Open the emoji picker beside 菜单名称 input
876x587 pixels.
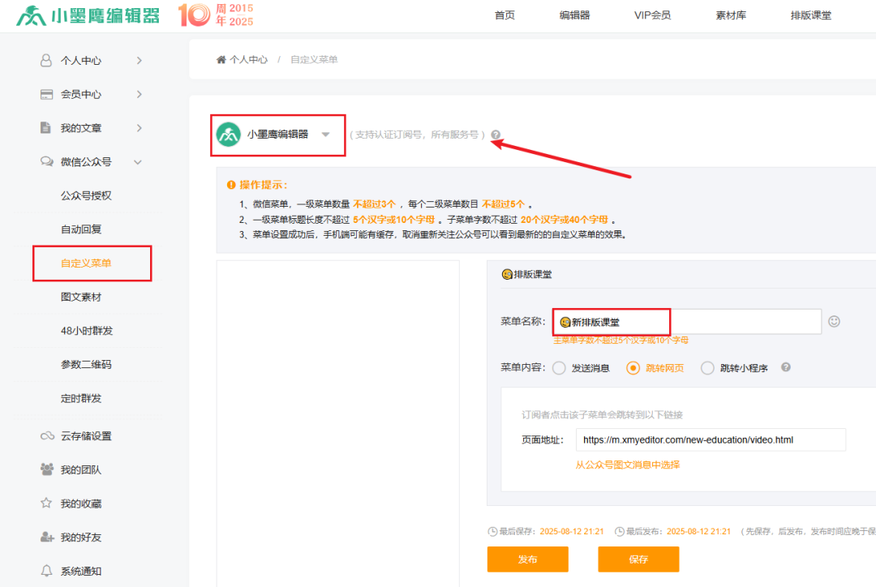(834, 322)
